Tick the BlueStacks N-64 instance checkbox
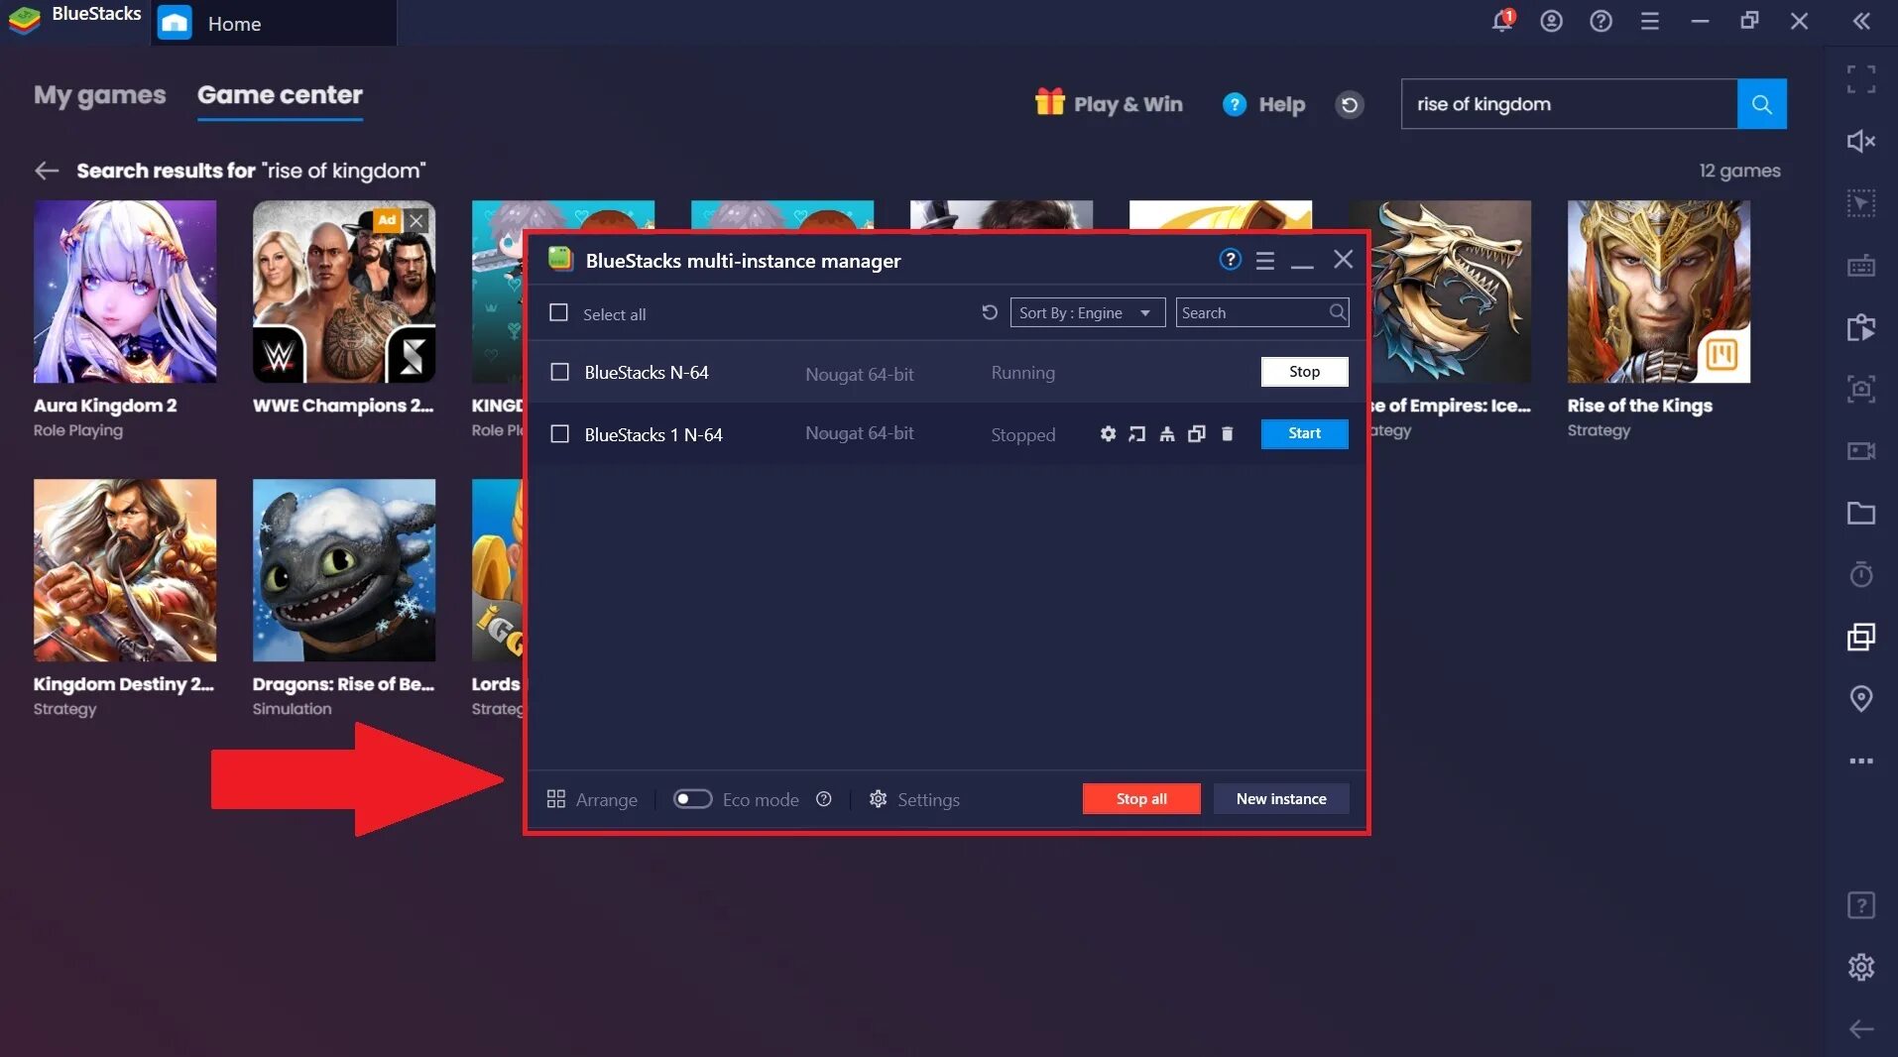This screenshot has height=1057, width=1898. pyautogui.click(x=559, y=372)
